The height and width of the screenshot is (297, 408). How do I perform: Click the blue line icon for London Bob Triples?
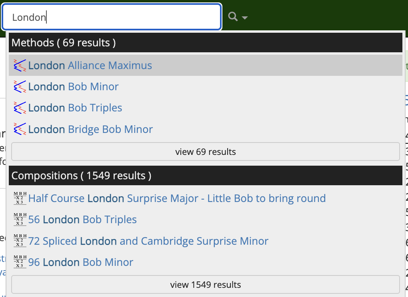[x=20, y=108]
